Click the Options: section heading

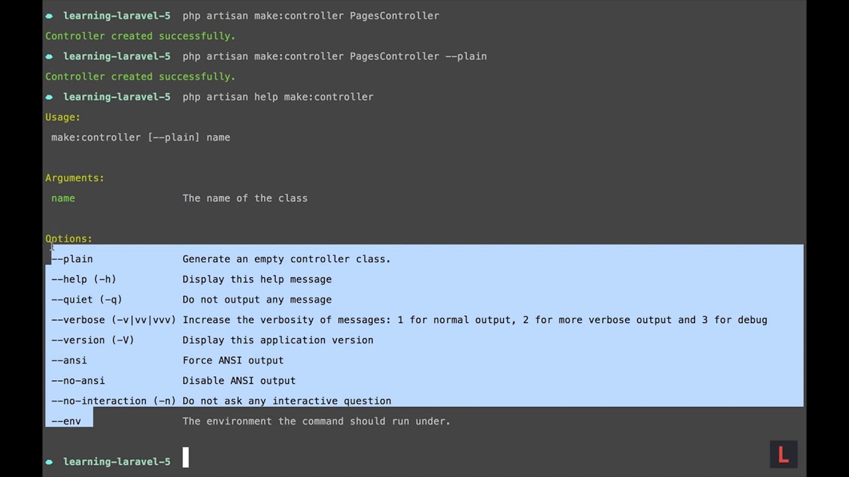coord(69,238)
